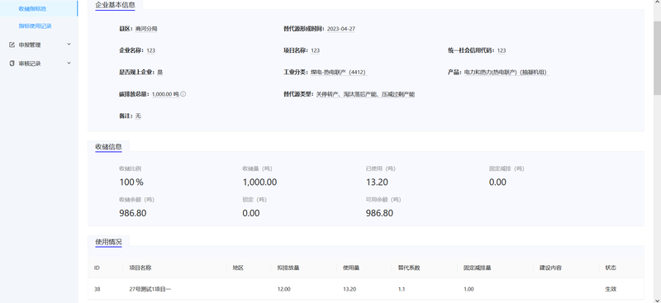Click the info icon next to 碳排放总量
Viewport: 661px width, 303px height.
[183, 94]
